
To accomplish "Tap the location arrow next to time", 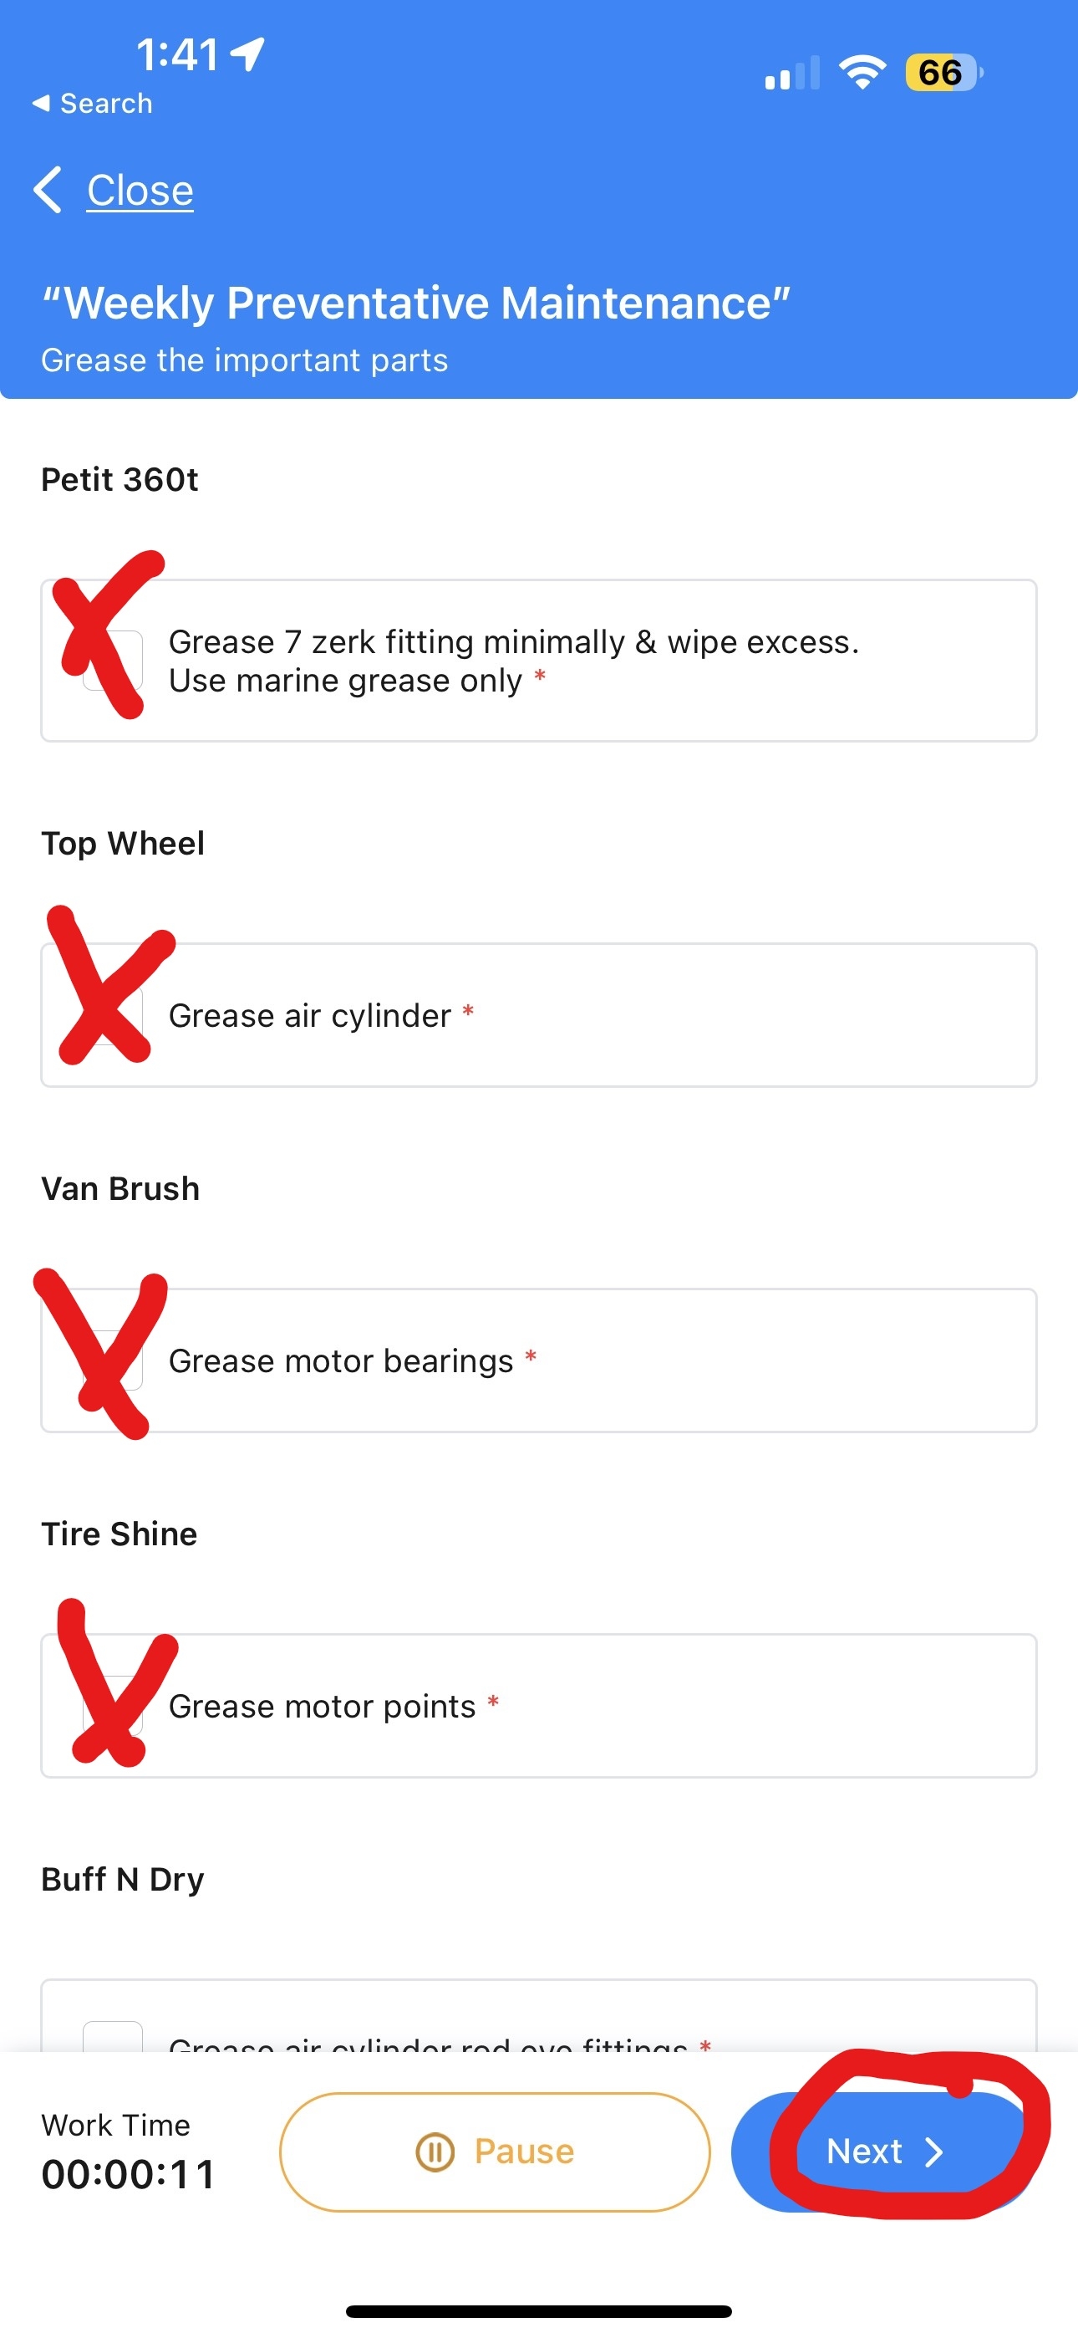I will point(247,54).
